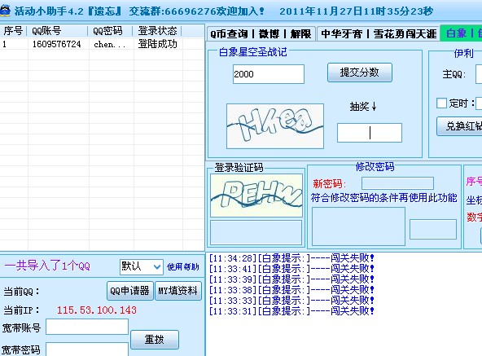Focus the 新密码 input field

click(397, 183)
